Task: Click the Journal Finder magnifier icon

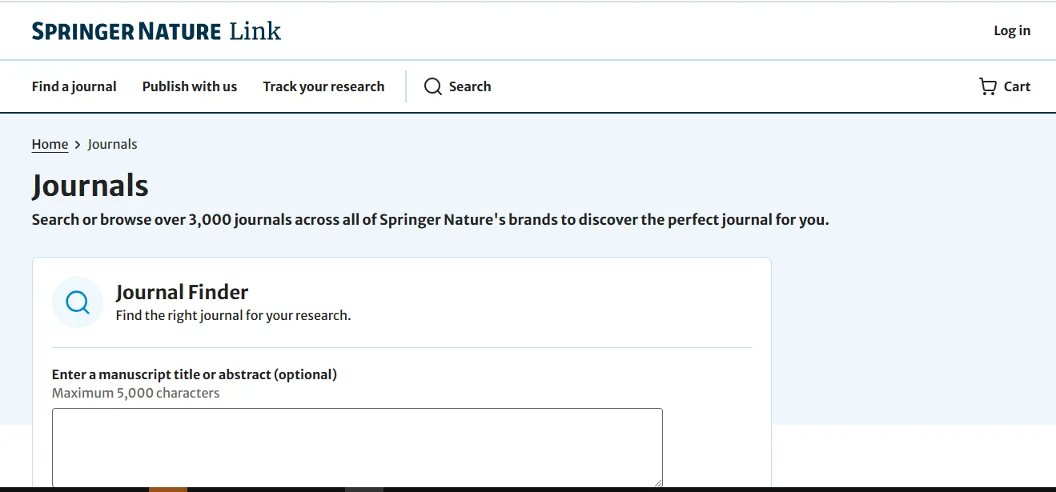Action: (x=78, y=302)
